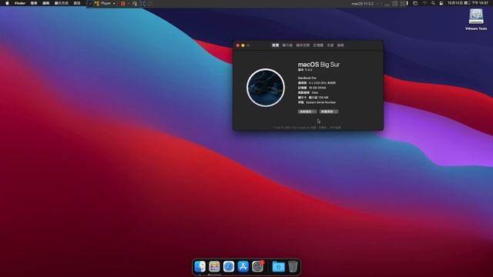Pause the virtual machine in VMware toolbar
Image resolution: width=493 pixels, height=277 pixels.
click(x=123, y=3)
